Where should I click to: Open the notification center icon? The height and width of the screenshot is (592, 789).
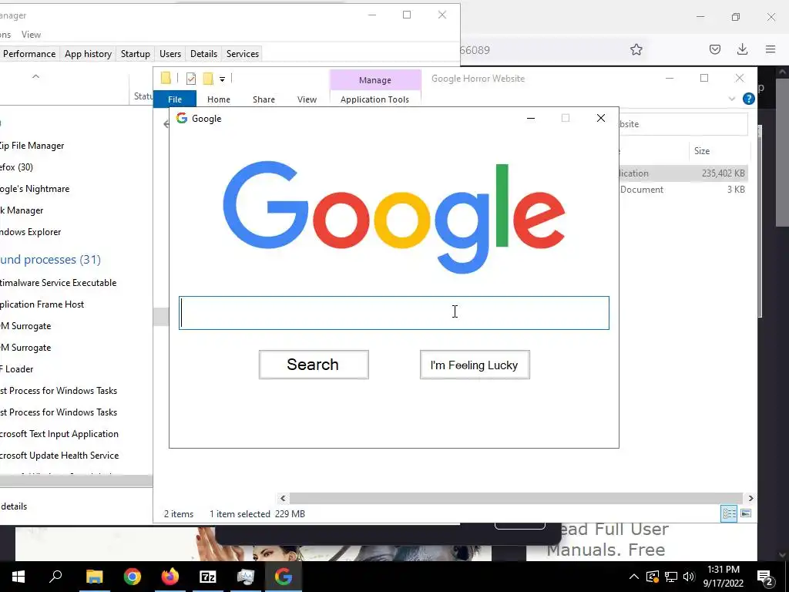[765, 578]
